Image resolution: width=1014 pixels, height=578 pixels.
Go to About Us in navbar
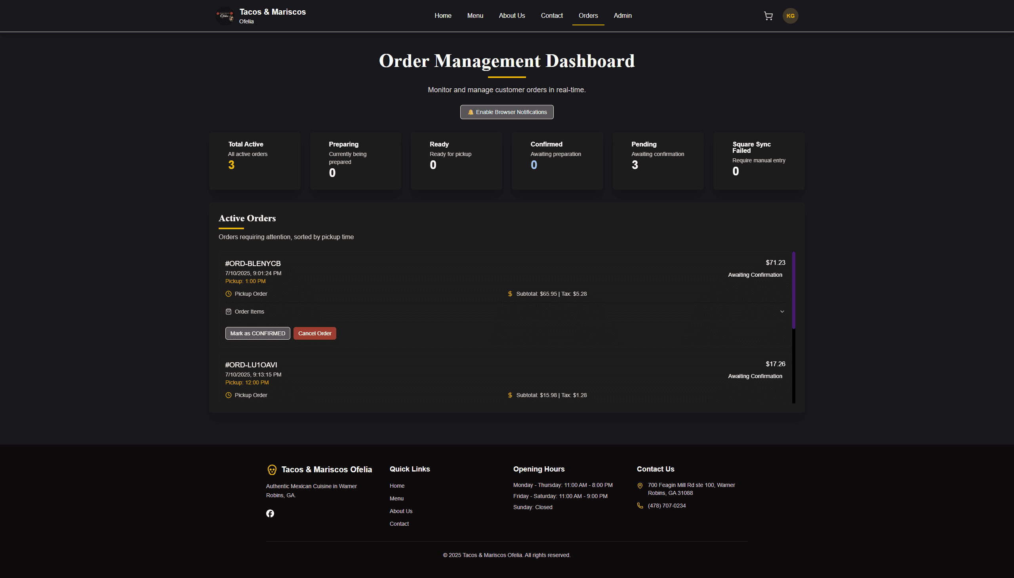[x=512, y=15]
